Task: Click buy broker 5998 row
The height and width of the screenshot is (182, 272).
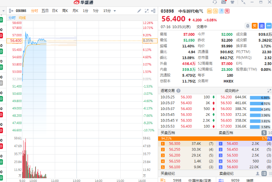Action: [187, 180]
